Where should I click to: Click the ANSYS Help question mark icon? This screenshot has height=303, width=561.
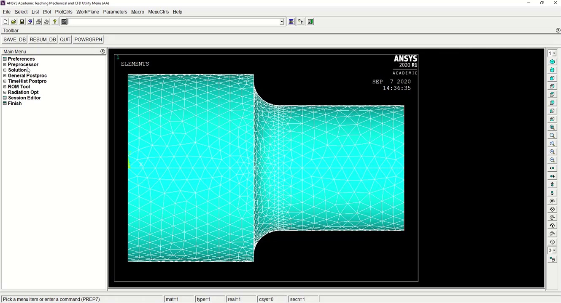(x=55, y=22)
